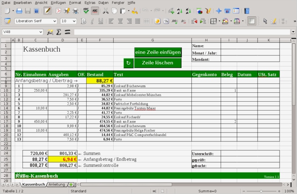Image resolution: width=297 pixels, height=194 pixels.
Task: Open the Datei menu
Action: (x=6, y=3)
